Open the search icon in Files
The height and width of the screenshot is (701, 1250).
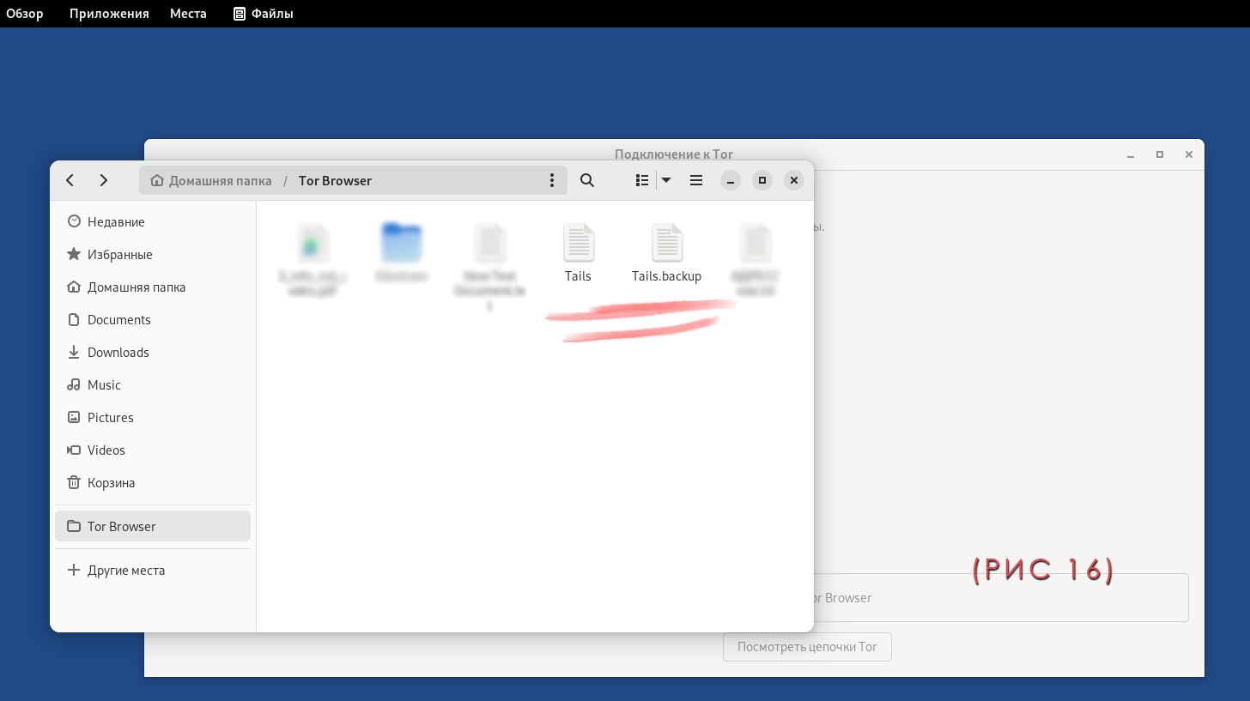click(x=587, y=180)
